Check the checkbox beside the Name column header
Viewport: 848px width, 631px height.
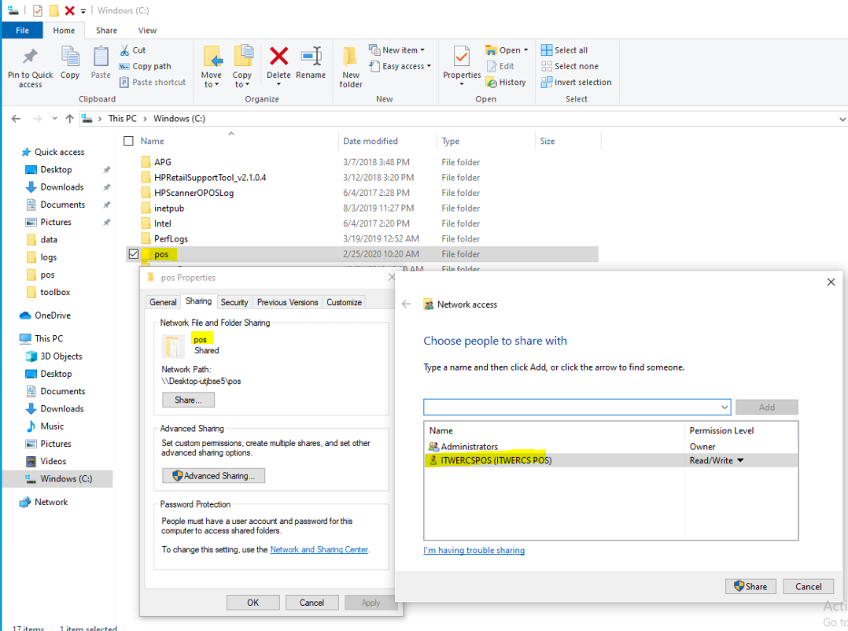point(128,140)
